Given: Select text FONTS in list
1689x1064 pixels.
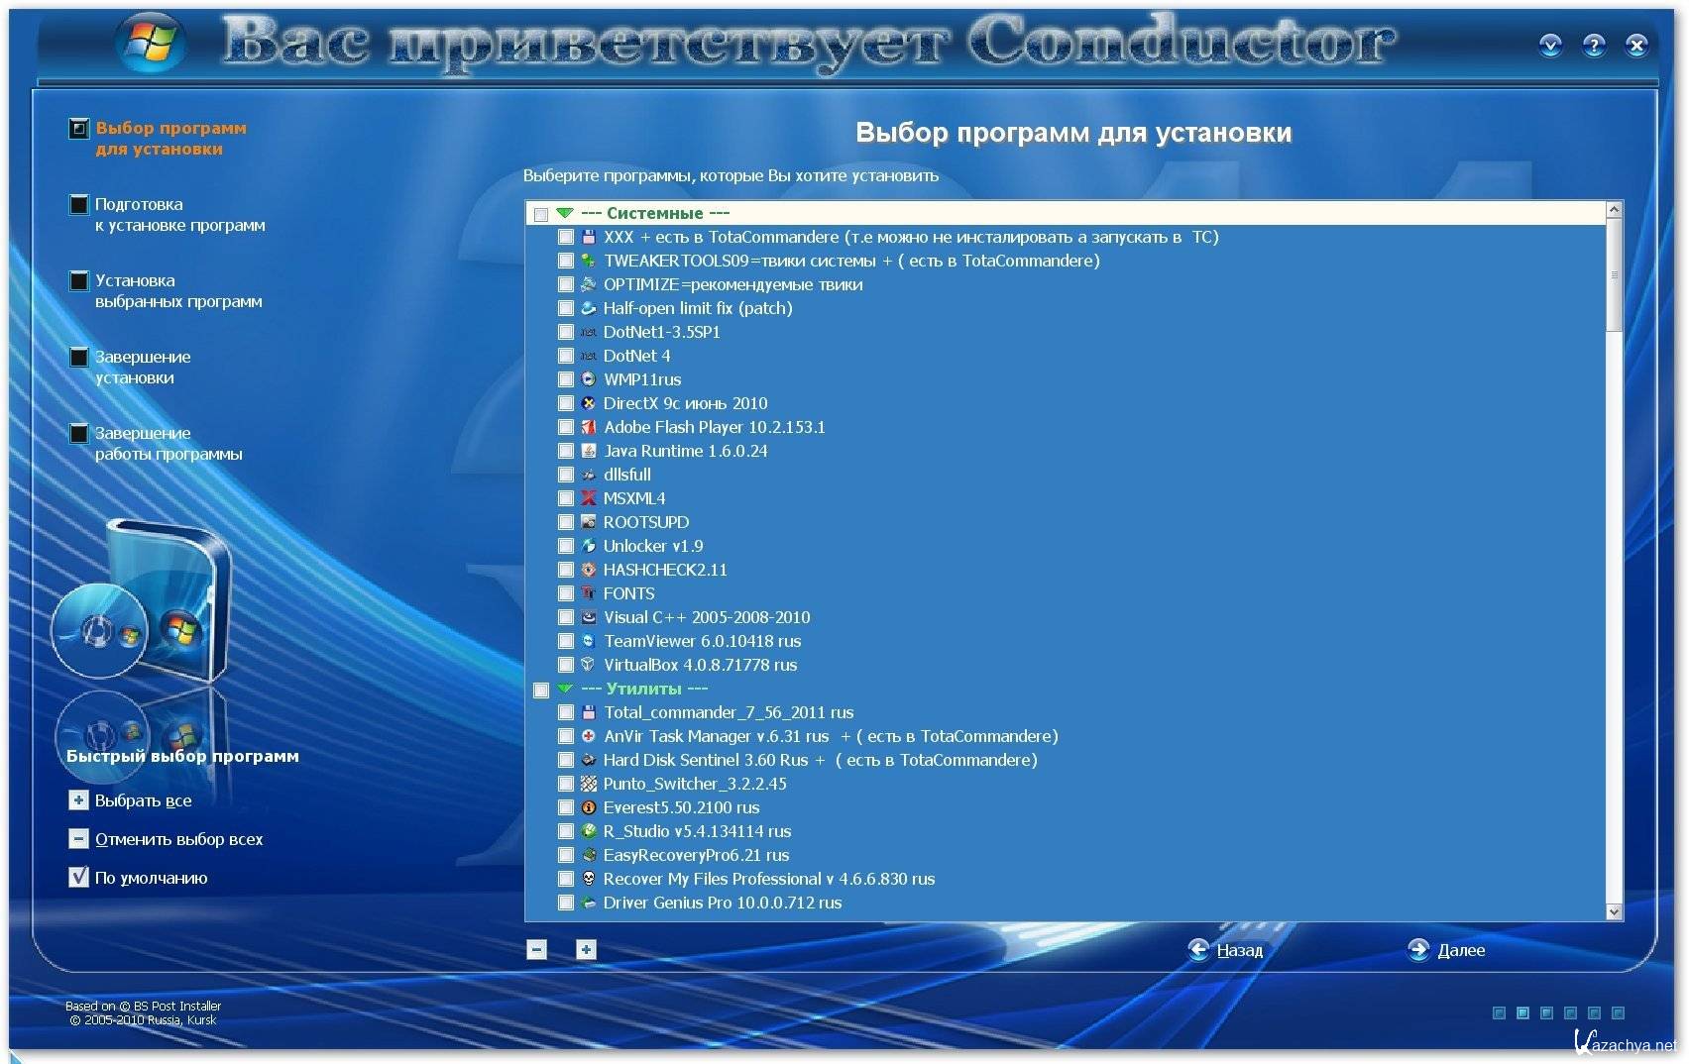Looking at the screenshot, I should [x=629, y=593].
